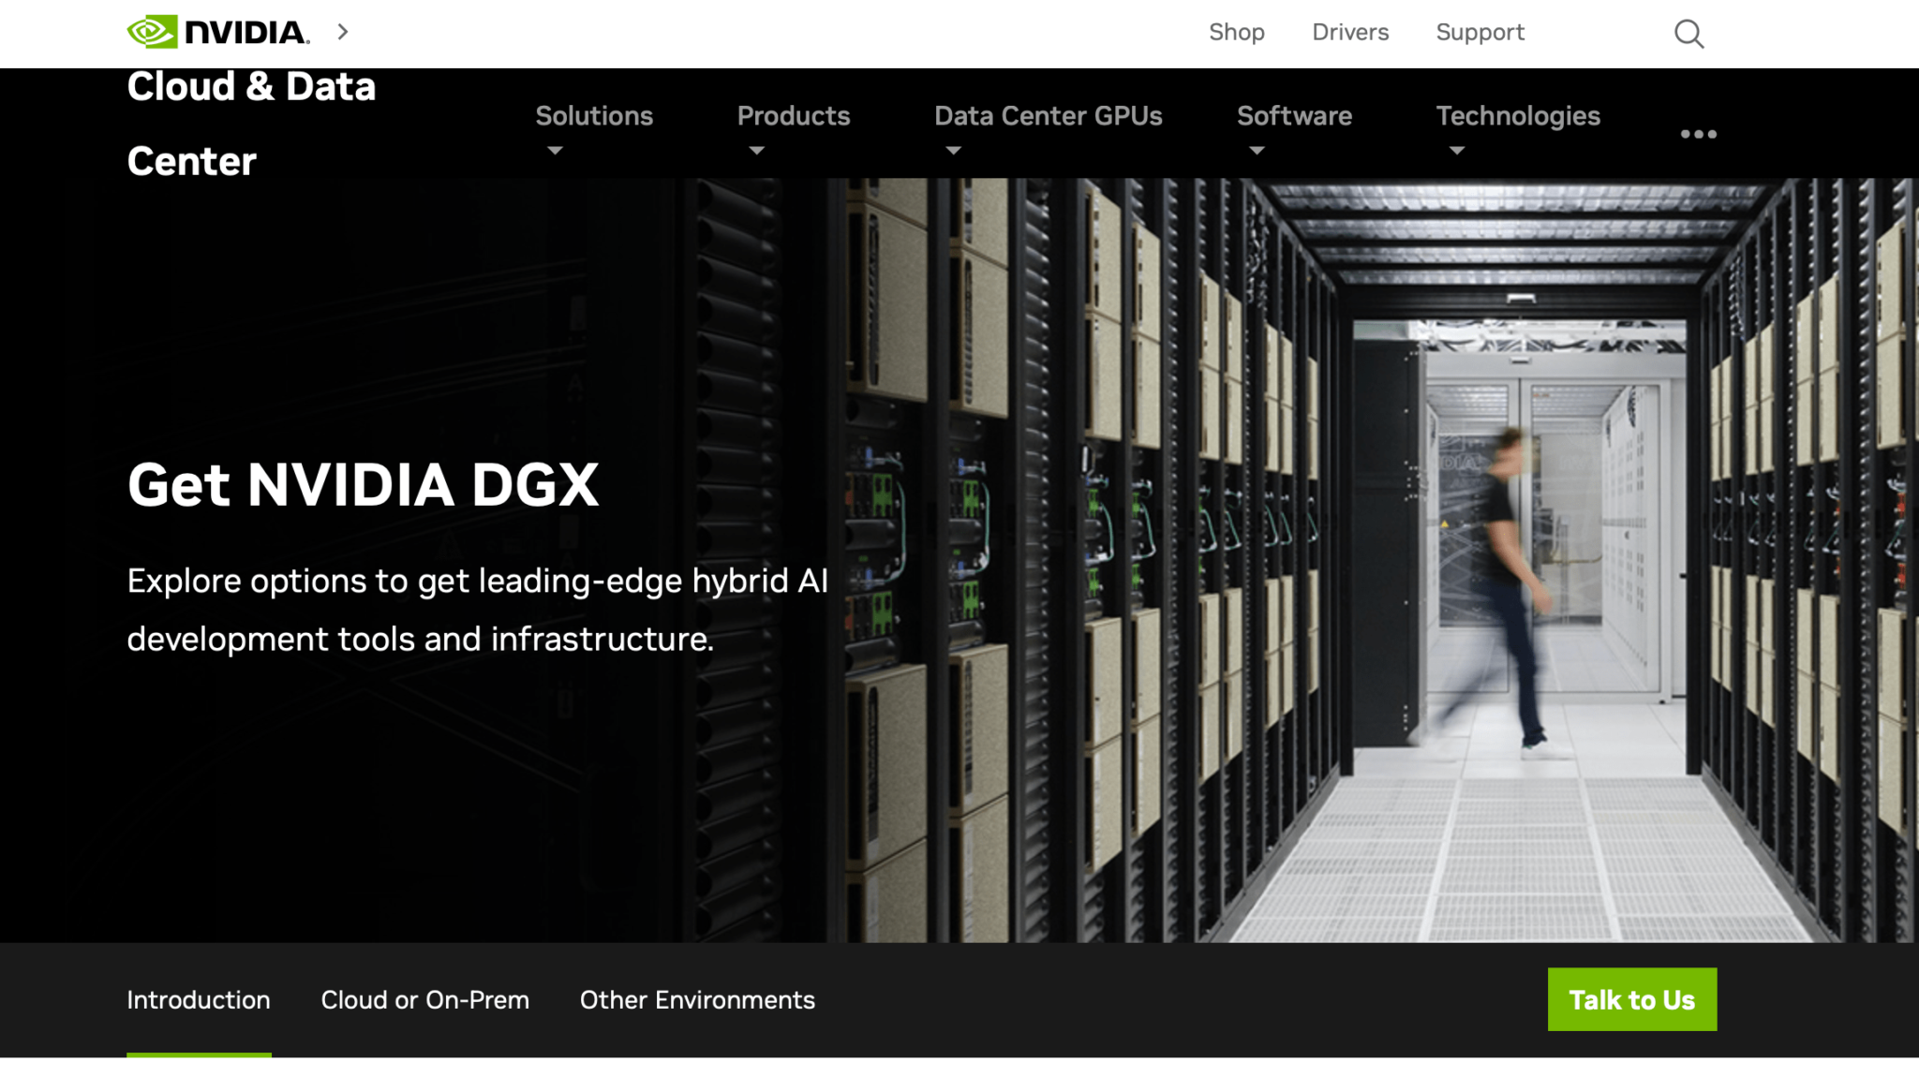Click the Talk to Us button
The height and width of the screenshot is (1091, 1919).
(1632, 999)
